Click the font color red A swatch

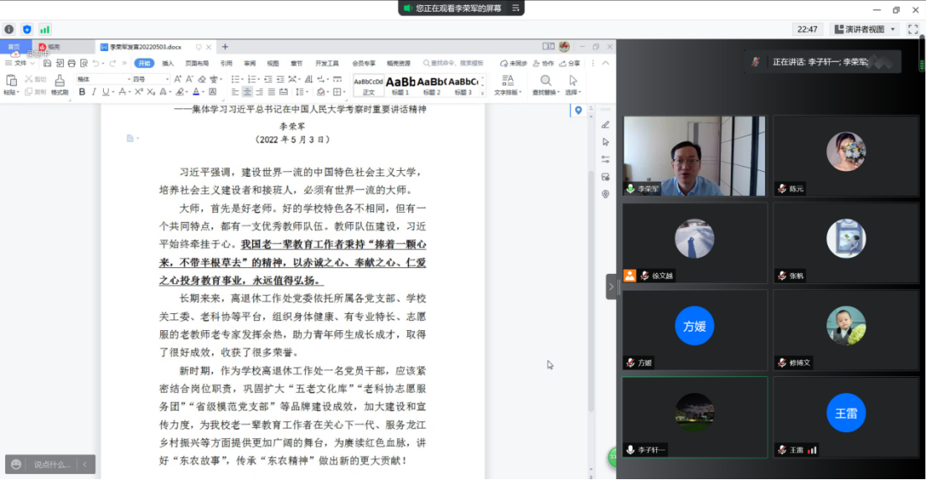pos(196,92)
